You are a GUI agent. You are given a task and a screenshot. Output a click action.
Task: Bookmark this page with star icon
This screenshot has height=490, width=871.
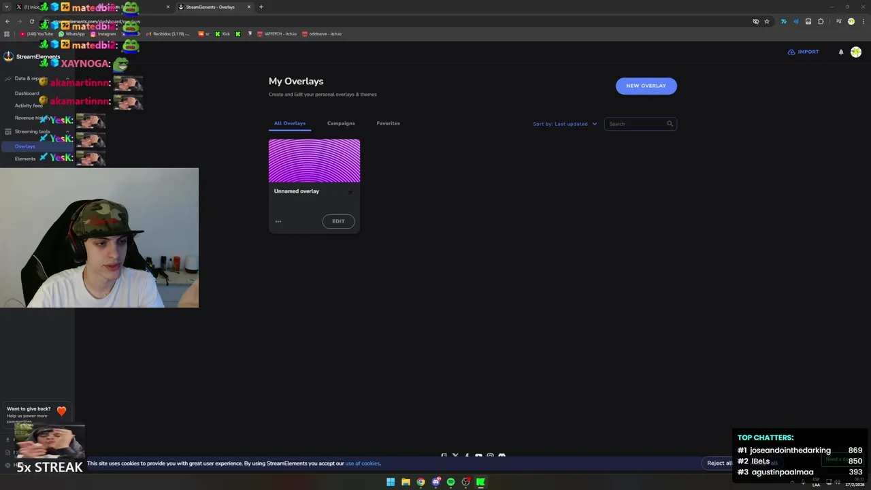[767, 22]
